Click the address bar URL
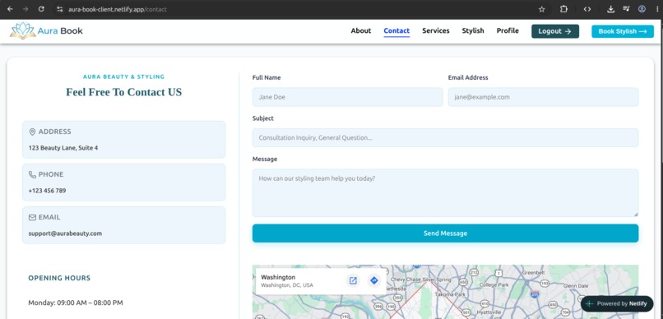The image size is (663, 319). [117, 9]
